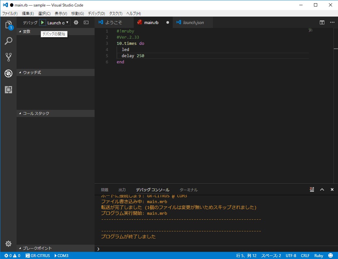Switch to the 出力 panel tab
Image resolution: width=338 pixels, height=259 pixels.
pyautogui.click(x=122, y=189)
